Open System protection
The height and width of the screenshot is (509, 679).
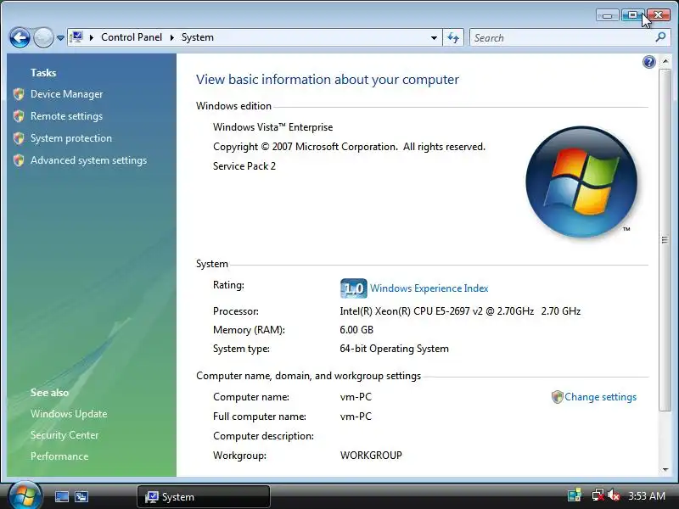coord(71,138)
